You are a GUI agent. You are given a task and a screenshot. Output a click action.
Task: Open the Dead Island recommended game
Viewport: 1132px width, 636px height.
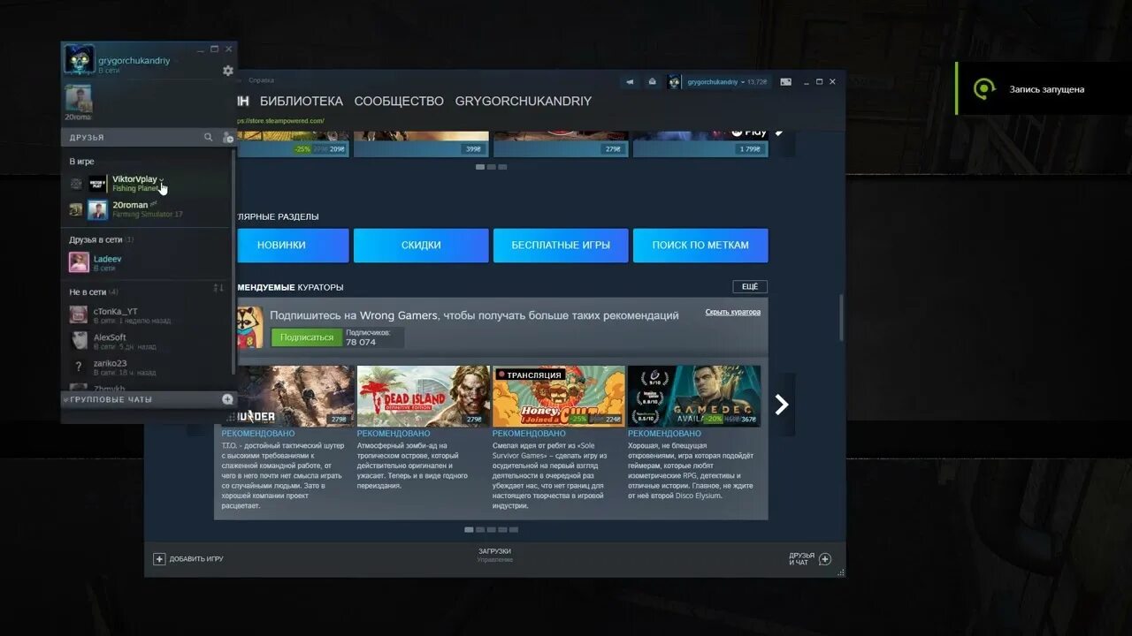click(423, 397)
